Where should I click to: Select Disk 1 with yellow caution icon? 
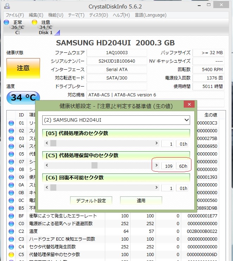pos(45,27)
